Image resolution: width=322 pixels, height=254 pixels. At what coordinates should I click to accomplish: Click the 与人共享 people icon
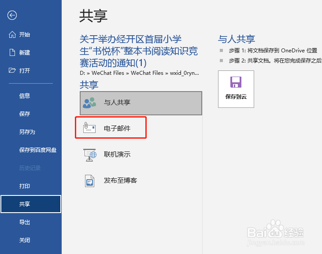(x=89, y=103)
